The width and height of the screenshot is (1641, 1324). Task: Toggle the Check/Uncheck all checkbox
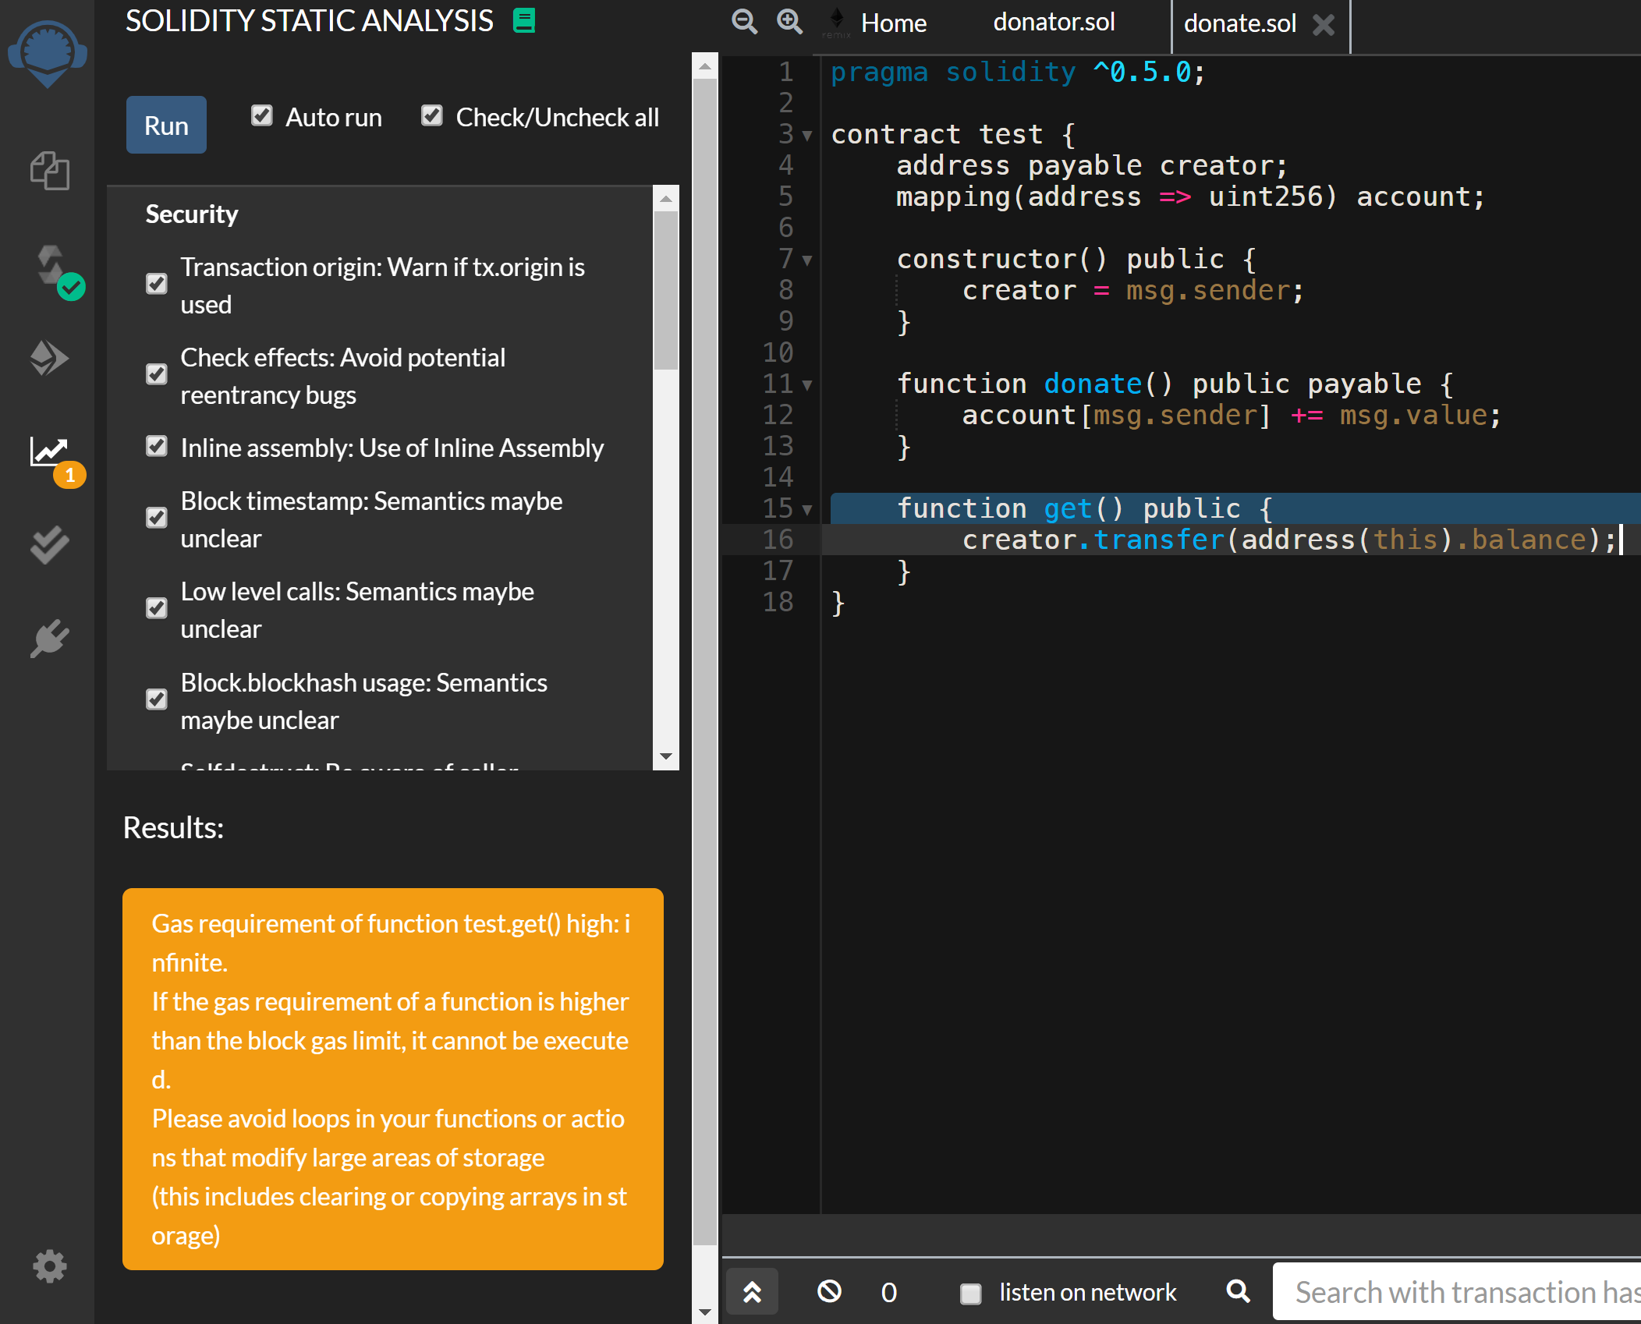click(x=432, y=116)
